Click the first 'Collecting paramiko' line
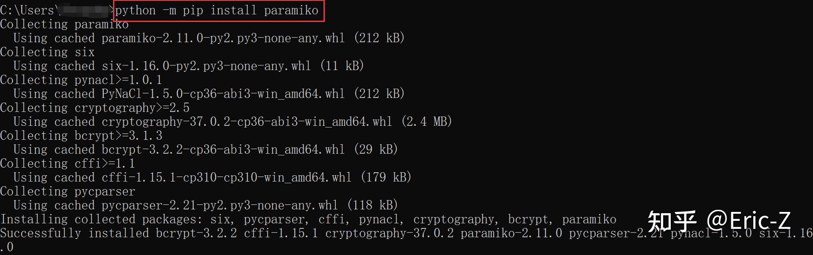The height and width of the screenshot is (255, 813). click(64, 24)
